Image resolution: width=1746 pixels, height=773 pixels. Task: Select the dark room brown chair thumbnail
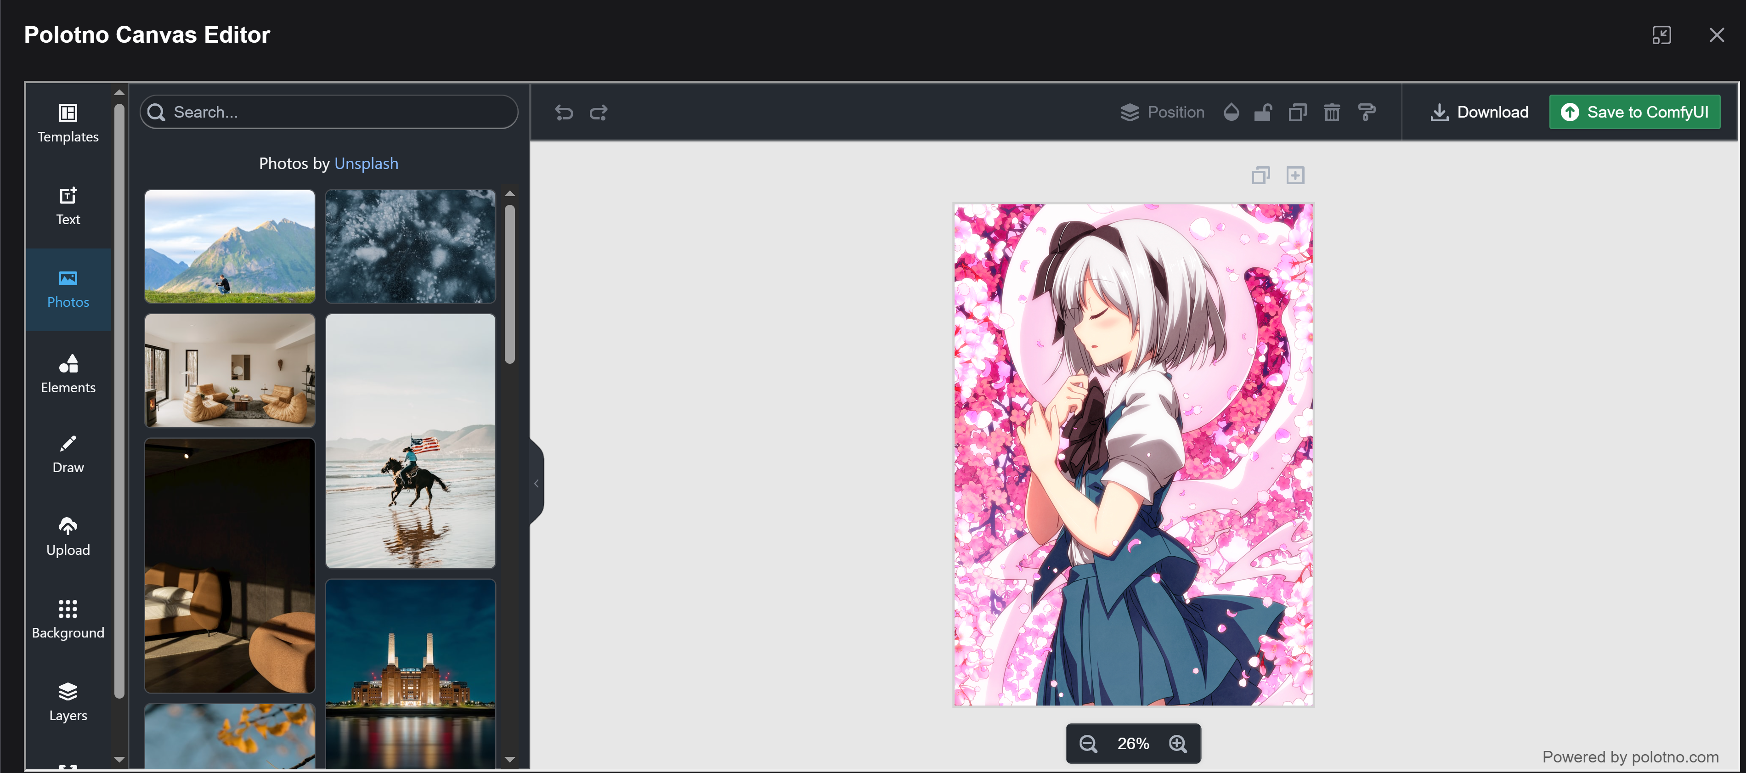tap(230, 566)
